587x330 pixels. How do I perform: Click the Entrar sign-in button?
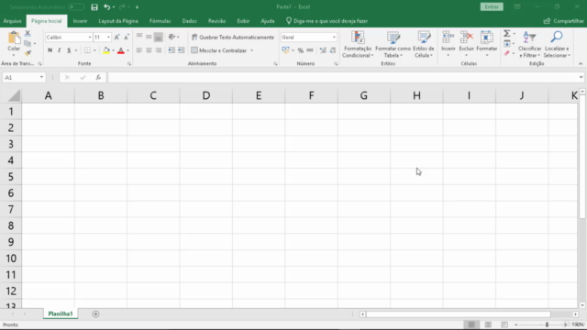coord(492,7)
